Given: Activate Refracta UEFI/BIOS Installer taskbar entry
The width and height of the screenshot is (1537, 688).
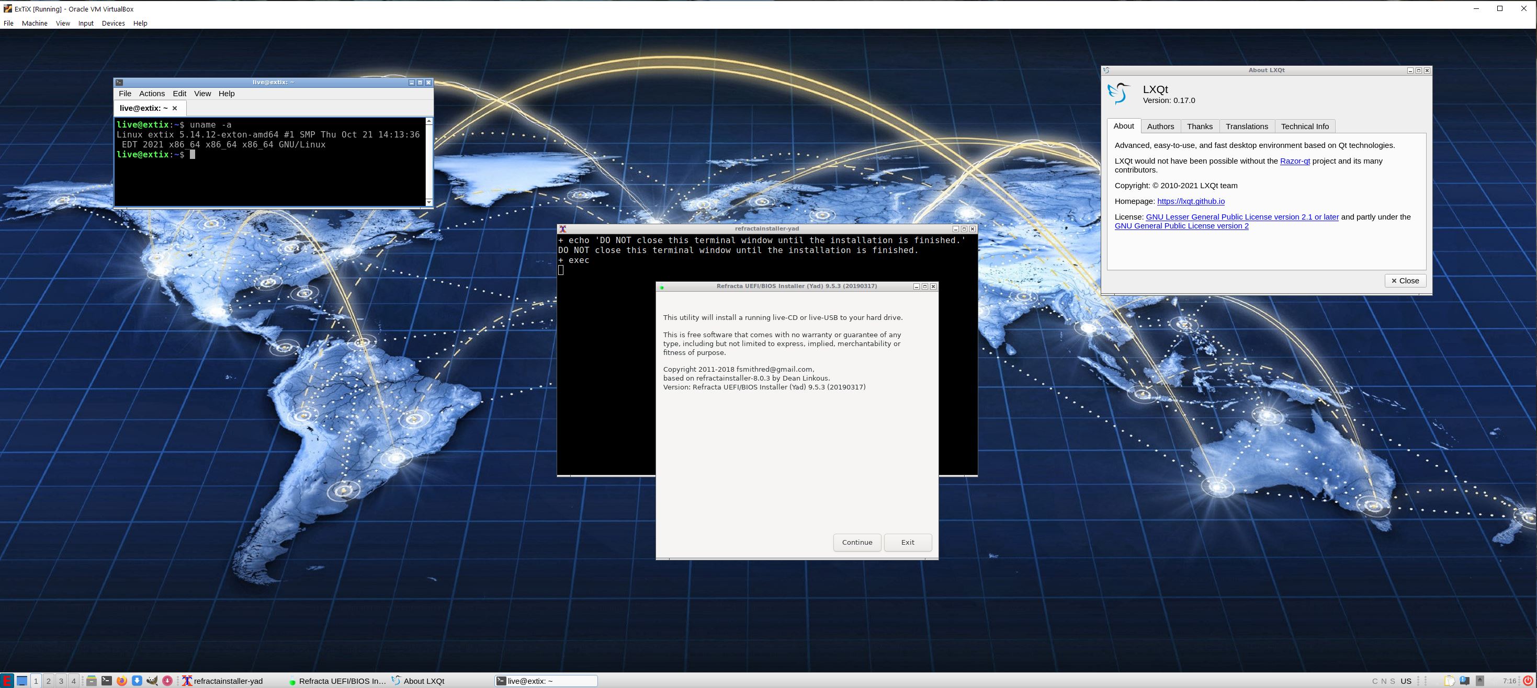Looking at the screenshot, I should pyautogui.click(x=338, y=681).
